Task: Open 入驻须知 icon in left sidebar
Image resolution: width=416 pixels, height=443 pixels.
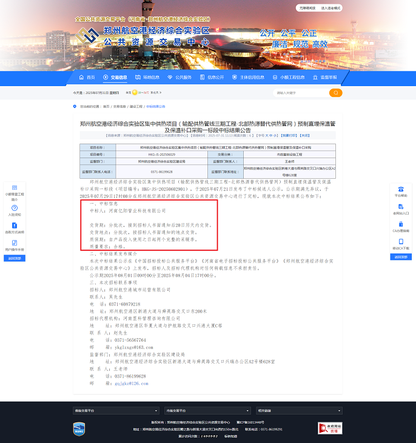Action: pos(15,209)
